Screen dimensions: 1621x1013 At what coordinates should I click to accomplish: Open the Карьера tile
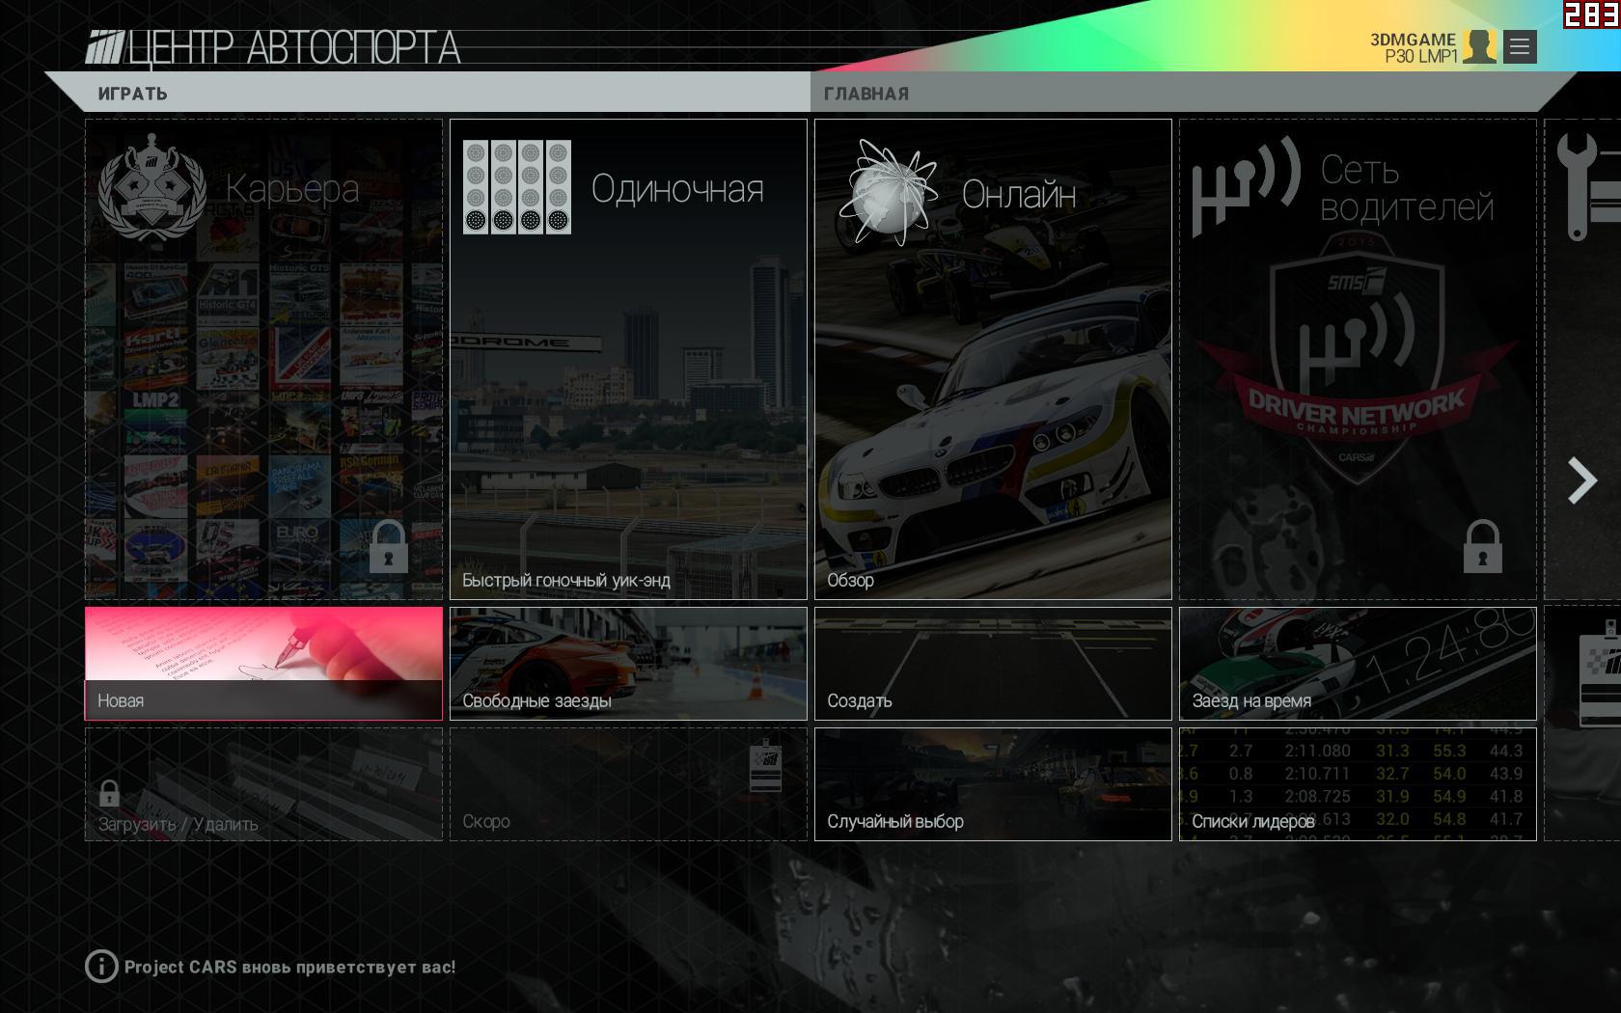(x=263, y=359)
